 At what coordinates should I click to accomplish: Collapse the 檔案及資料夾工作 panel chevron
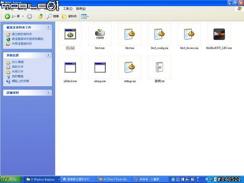pos(49,27)
